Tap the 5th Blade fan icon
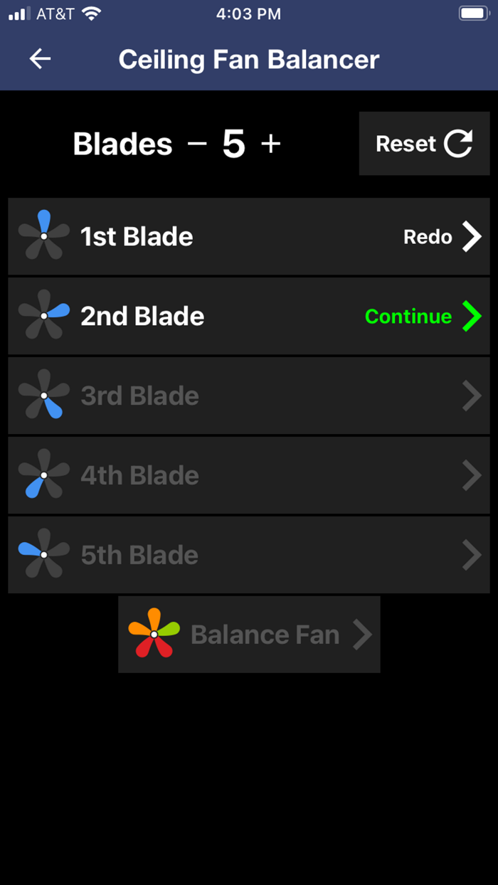498x885 pixels. click(x=43, y=555)
